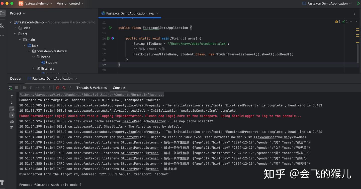The height and width of the screenshot is (189, 361).
Task: Click the up arrow in console sidebar
Action: coord(12,96)
